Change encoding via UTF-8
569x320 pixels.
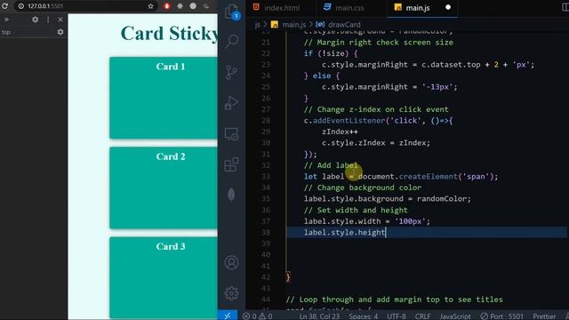click(396, 316)
